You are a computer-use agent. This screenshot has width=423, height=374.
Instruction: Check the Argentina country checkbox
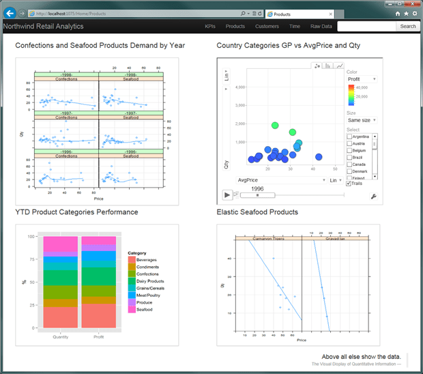click(349, 136)
